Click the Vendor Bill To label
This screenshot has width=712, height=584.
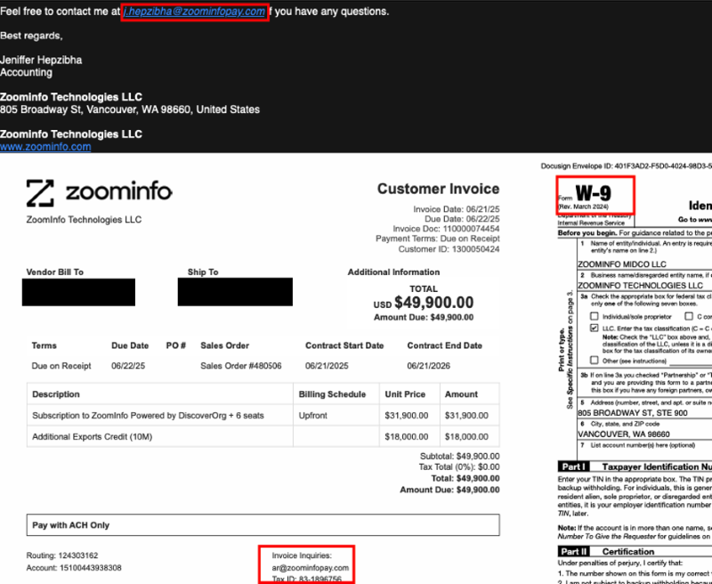55,272
